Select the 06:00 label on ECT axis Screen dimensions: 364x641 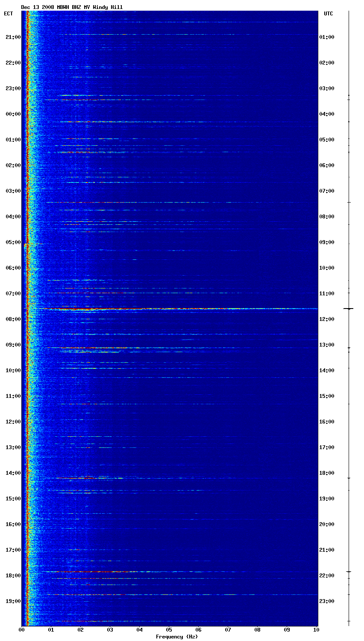click(13, 268)
